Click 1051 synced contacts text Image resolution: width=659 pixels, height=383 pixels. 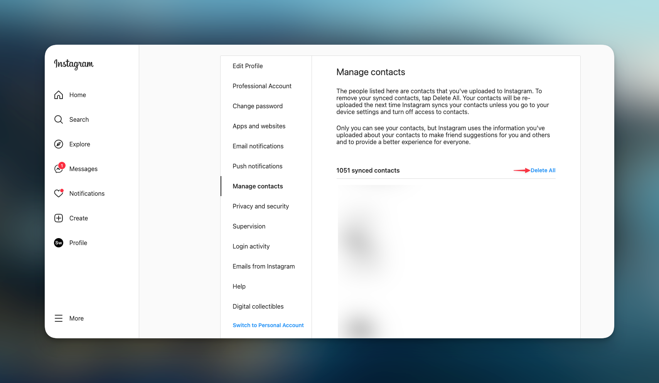[x=368, y=170]
